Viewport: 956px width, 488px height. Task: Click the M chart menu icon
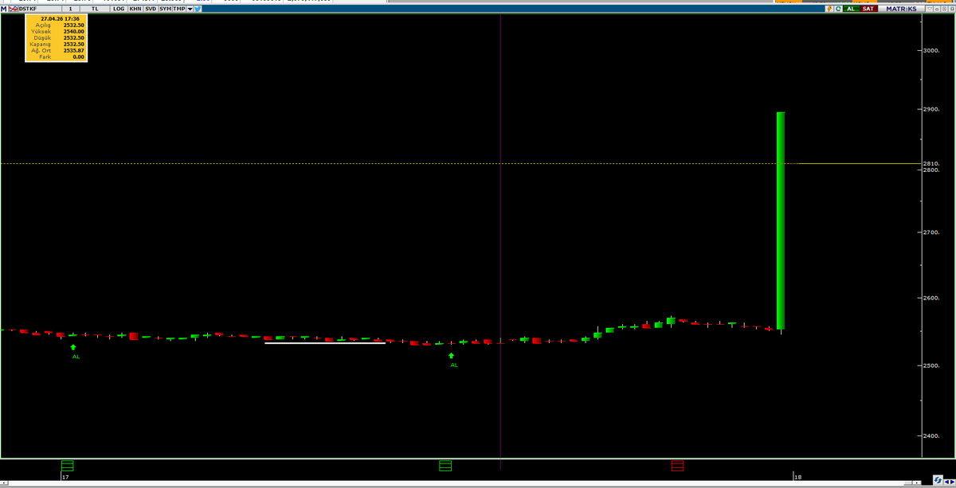tap(3, 9)
